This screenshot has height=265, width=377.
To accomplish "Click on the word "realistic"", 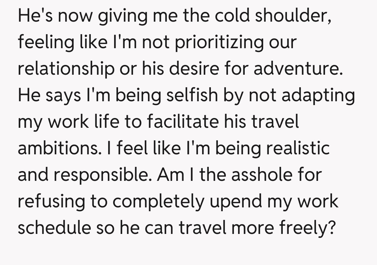I will pos(298,149).
